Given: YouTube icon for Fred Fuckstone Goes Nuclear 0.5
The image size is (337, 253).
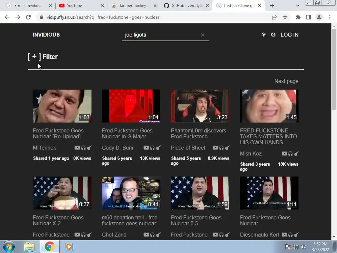Looking at the screenshot, I should pyautogui.click(x=215, y=235).
